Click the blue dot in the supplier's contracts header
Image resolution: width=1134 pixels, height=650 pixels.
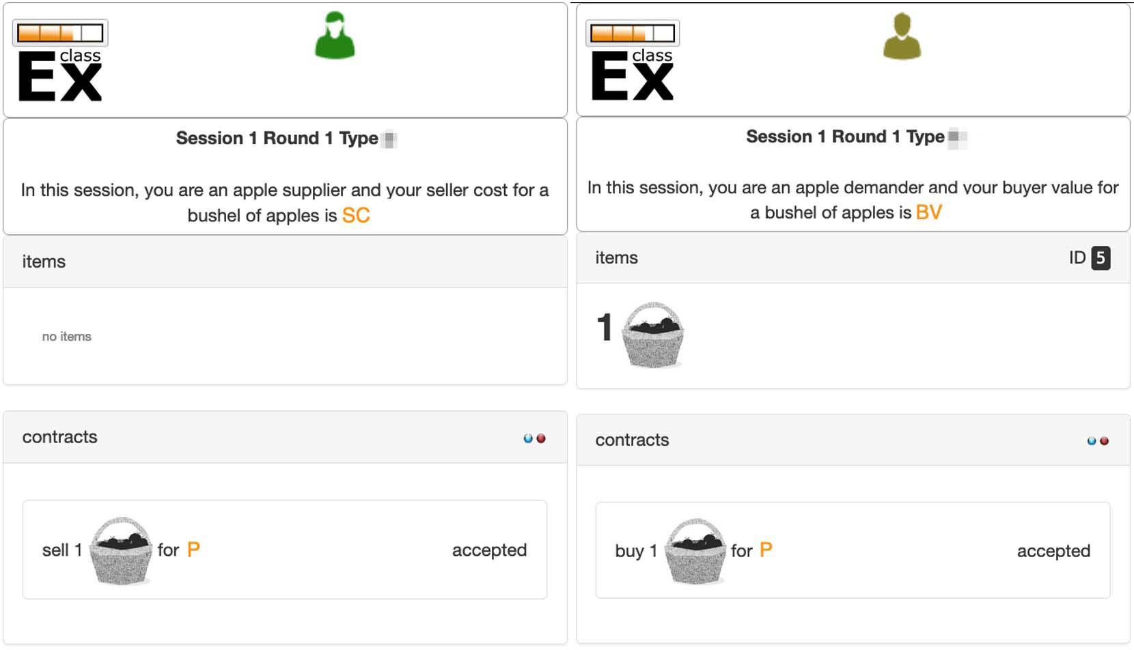(528, 438)
